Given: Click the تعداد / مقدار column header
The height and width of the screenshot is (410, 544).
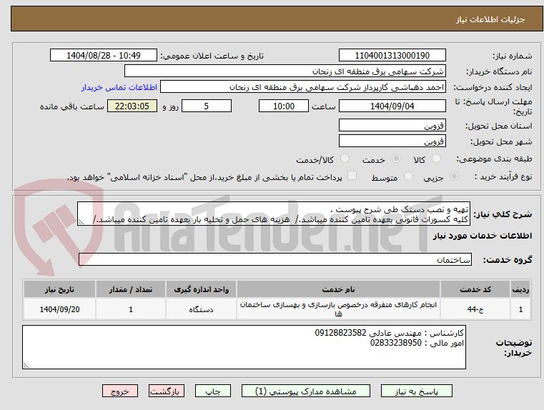Looking at the screenshot, I should tap(131, 289).
